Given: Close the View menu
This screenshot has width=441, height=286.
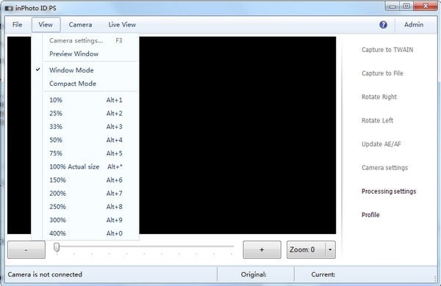Looking at the screenshot, I should coord(46,25).
